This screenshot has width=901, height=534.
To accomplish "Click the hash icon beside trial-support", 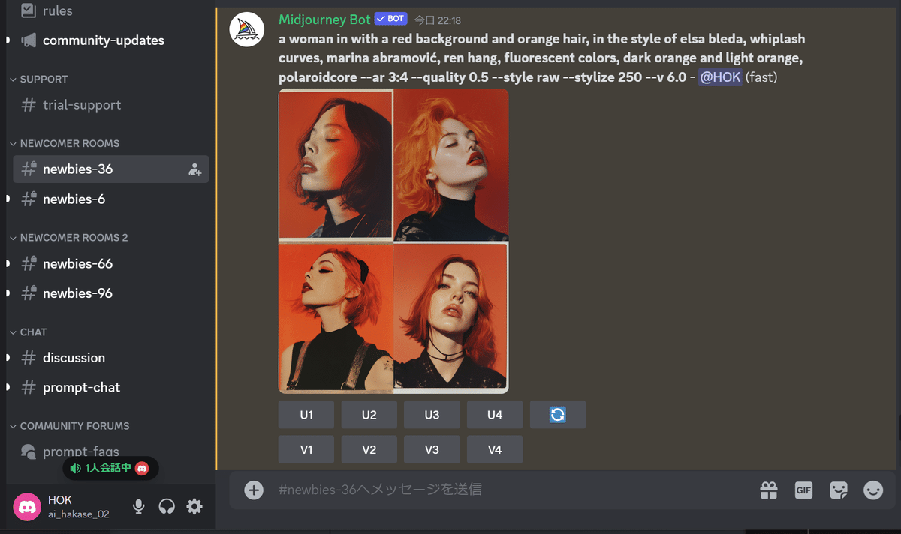I will click(29, 105).
